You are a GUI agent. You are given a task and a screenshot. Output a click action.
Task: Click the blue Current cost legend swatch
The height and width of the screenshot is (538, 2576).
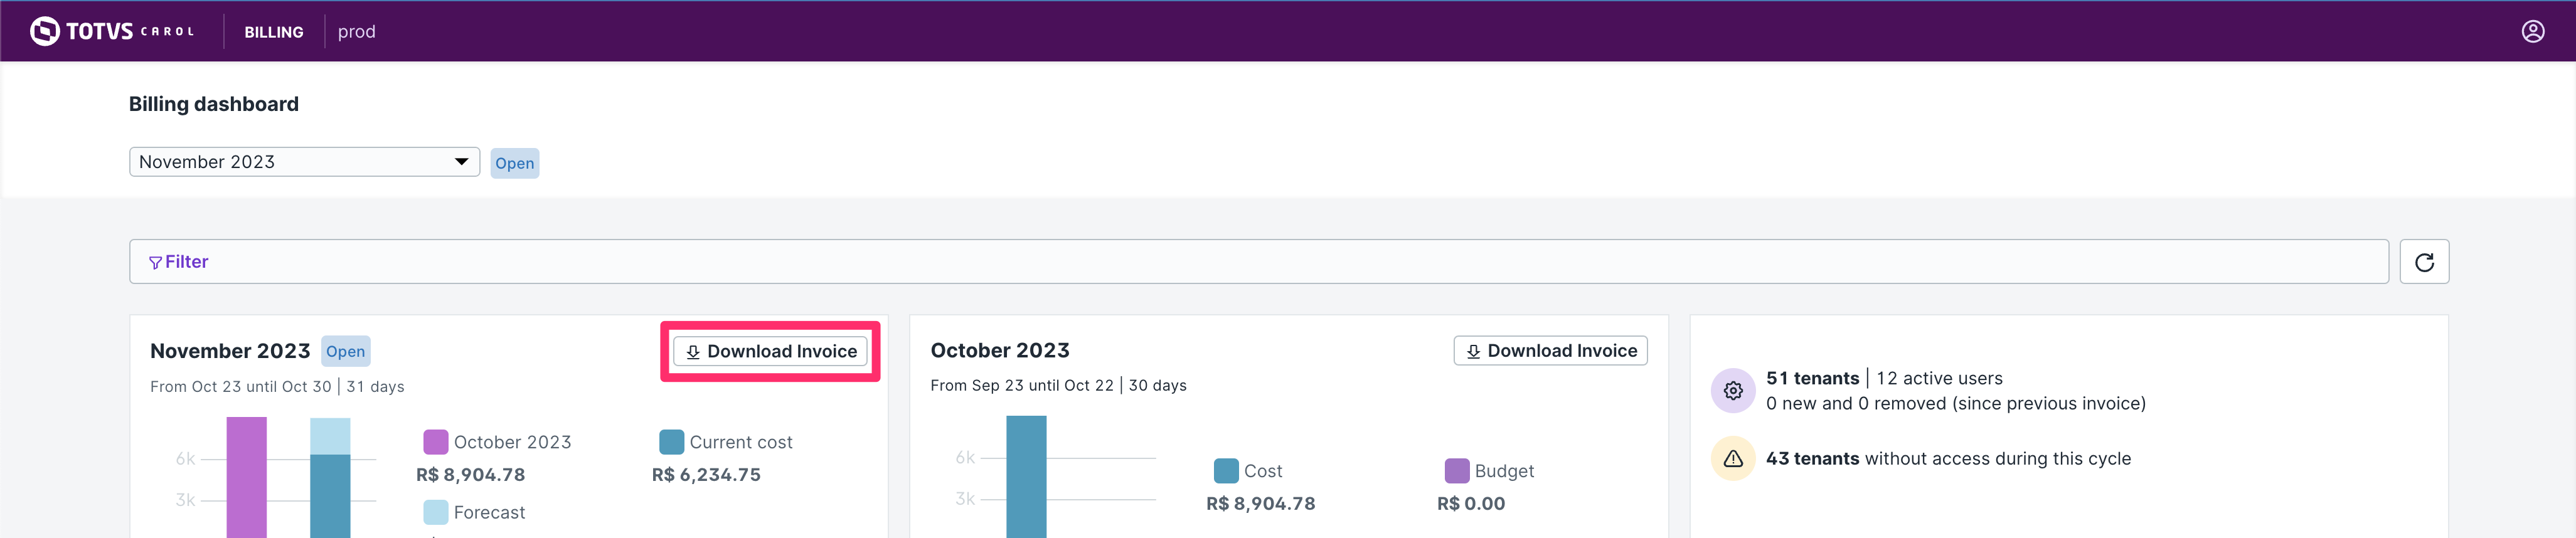coord(672,442)
